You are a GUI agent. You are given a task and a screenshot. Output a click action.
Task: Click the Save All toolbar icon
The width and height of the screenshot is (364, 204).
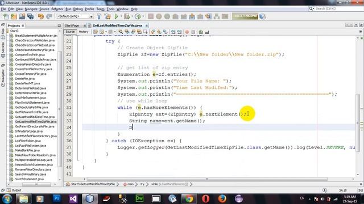click(30, 16)
